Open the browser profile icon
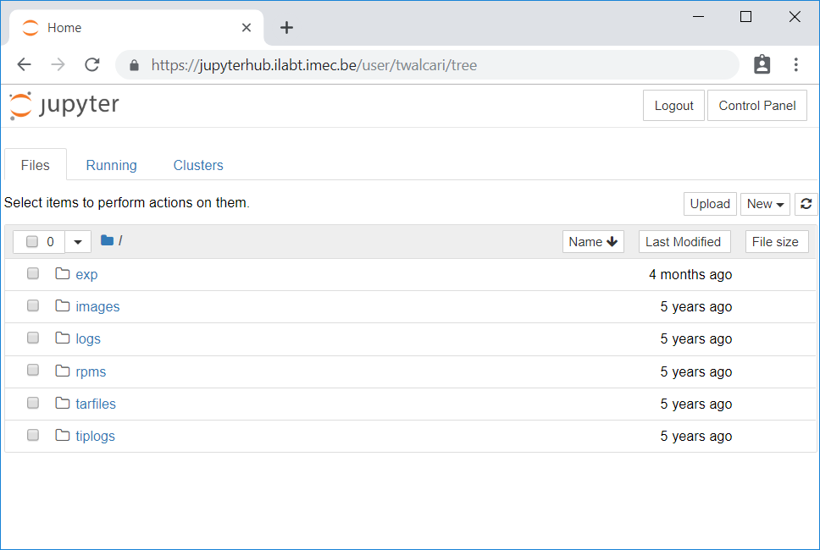The width and height of the screenshot is (820, 550). click(x=762, y=65)
